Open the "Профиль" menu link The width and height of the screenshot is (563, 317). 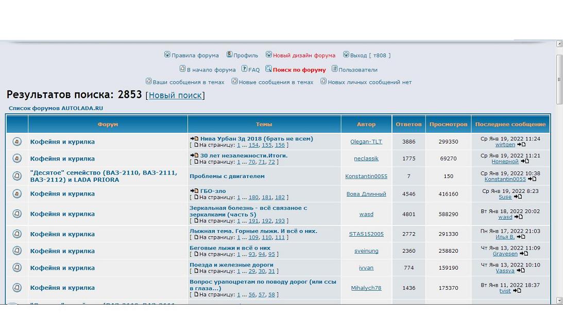(x=246, y=56)
